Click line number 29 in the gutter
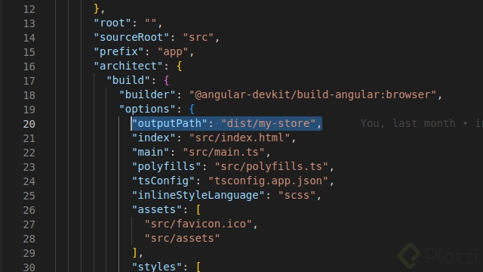 (x=29, y=253)
